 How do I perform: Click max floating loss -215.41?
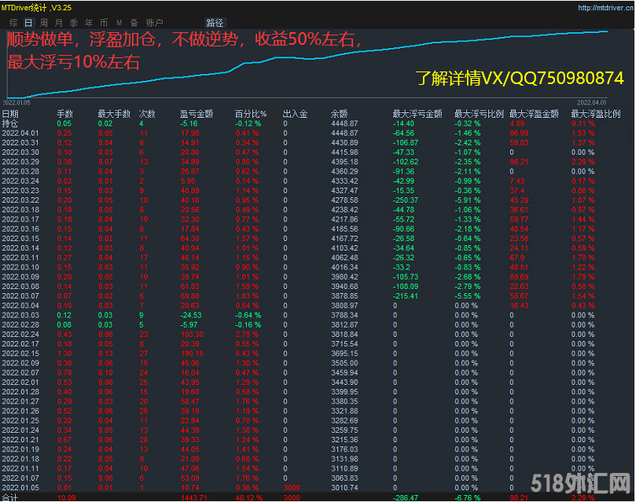coord(405,296)
